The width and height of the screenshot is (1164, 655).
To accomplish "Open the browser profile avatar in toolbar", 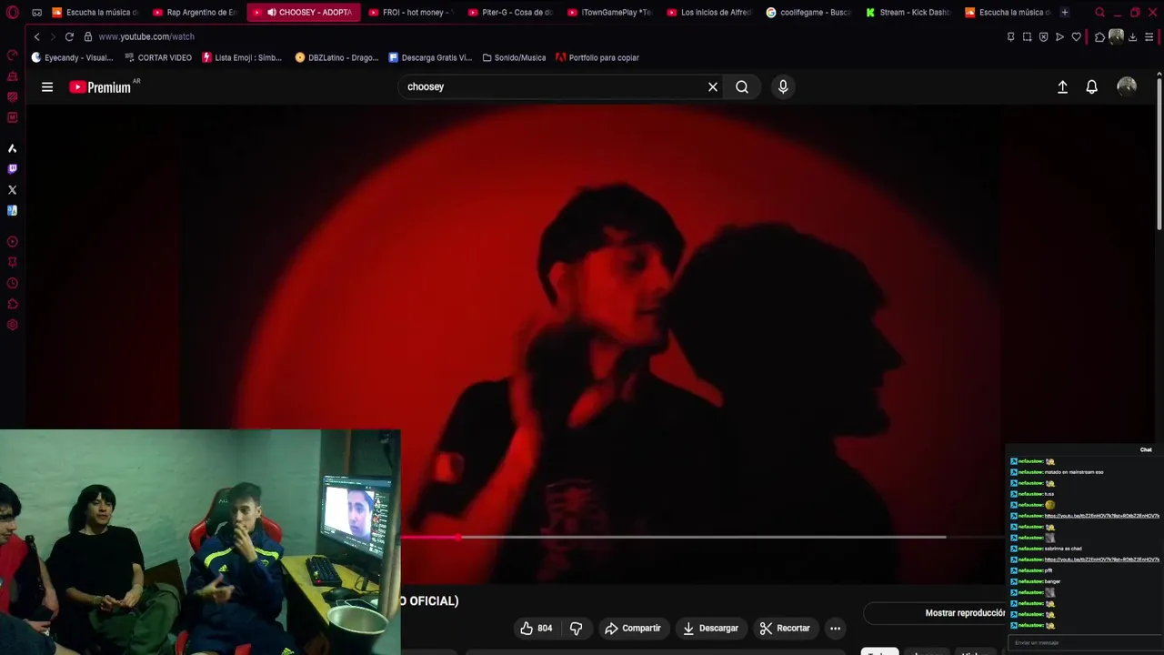I will (x=1116, y=36).
